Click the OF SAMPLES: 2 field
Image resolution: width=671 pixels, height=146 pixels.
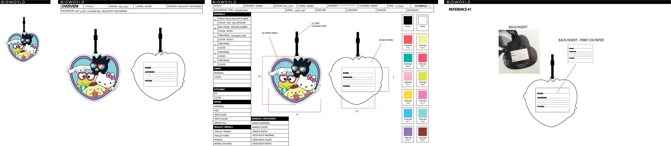pyautogui.click(x=422, y=6)
